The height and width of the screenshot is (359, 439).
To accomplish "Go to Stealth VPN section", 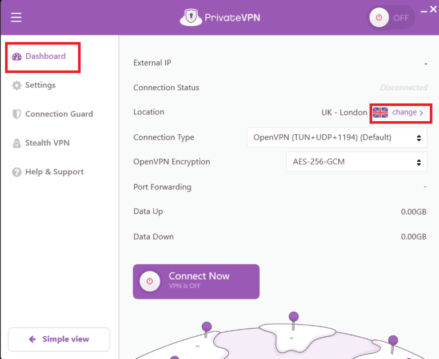I will point(47,143).
